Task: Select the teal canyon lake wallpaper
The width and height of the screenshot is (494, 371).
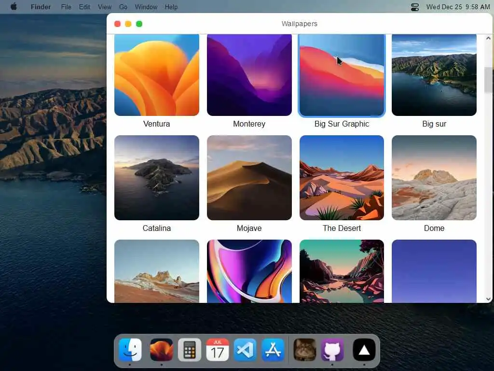Action: coord(342,271)
